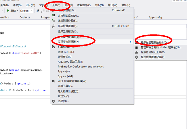
Task: Select 导入和导出设置(I)... entry
Action: tap(92, 91)
